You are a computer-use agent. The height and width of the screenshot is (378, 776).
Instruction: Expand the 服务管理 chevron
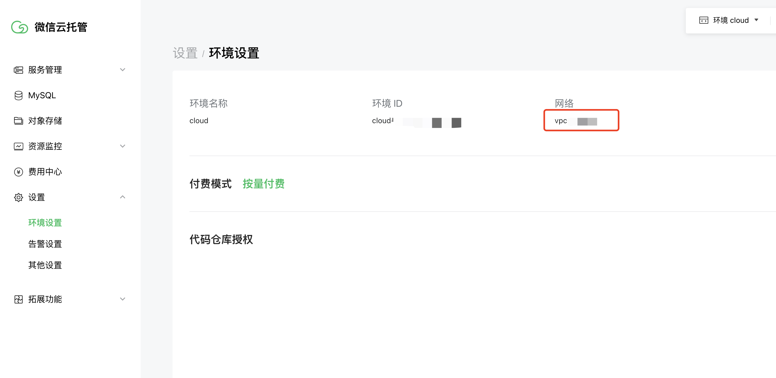[x=122, y=70]
